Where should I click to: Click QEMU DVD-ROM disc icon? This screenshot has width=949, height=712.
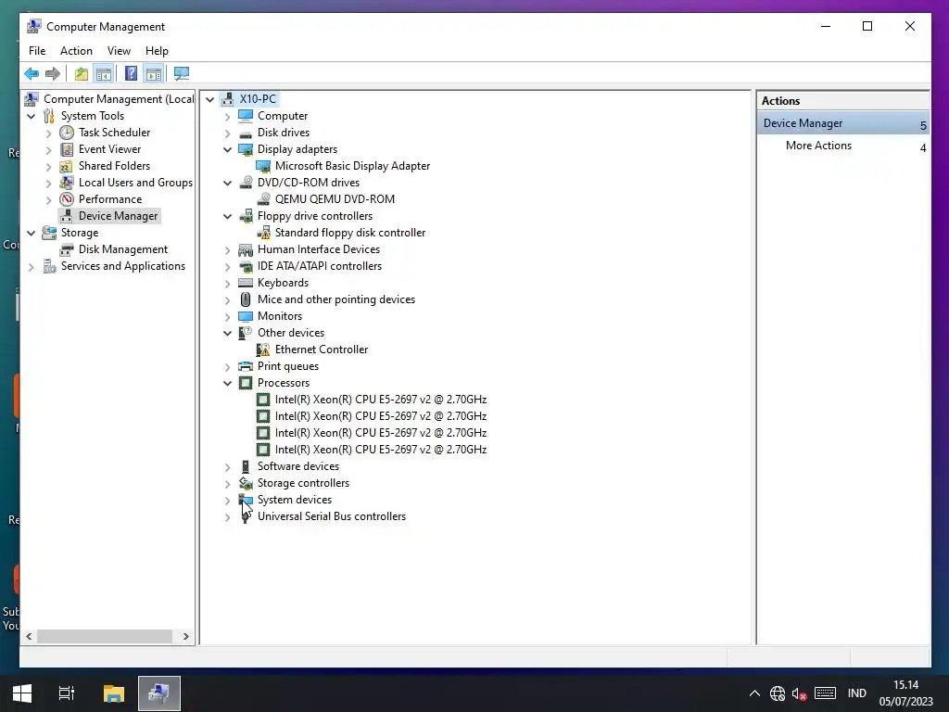point(263,199)
